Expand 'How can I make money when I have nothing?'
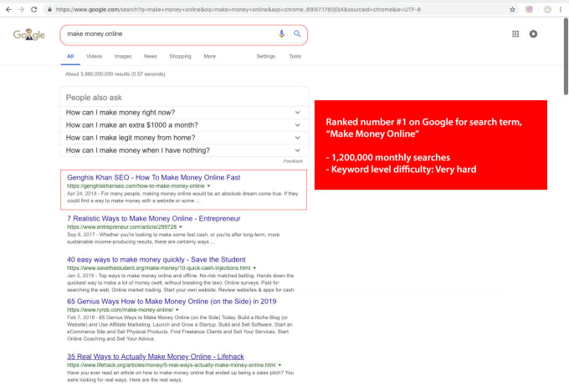Screen dimensions: 569x391 click(184, 150)
